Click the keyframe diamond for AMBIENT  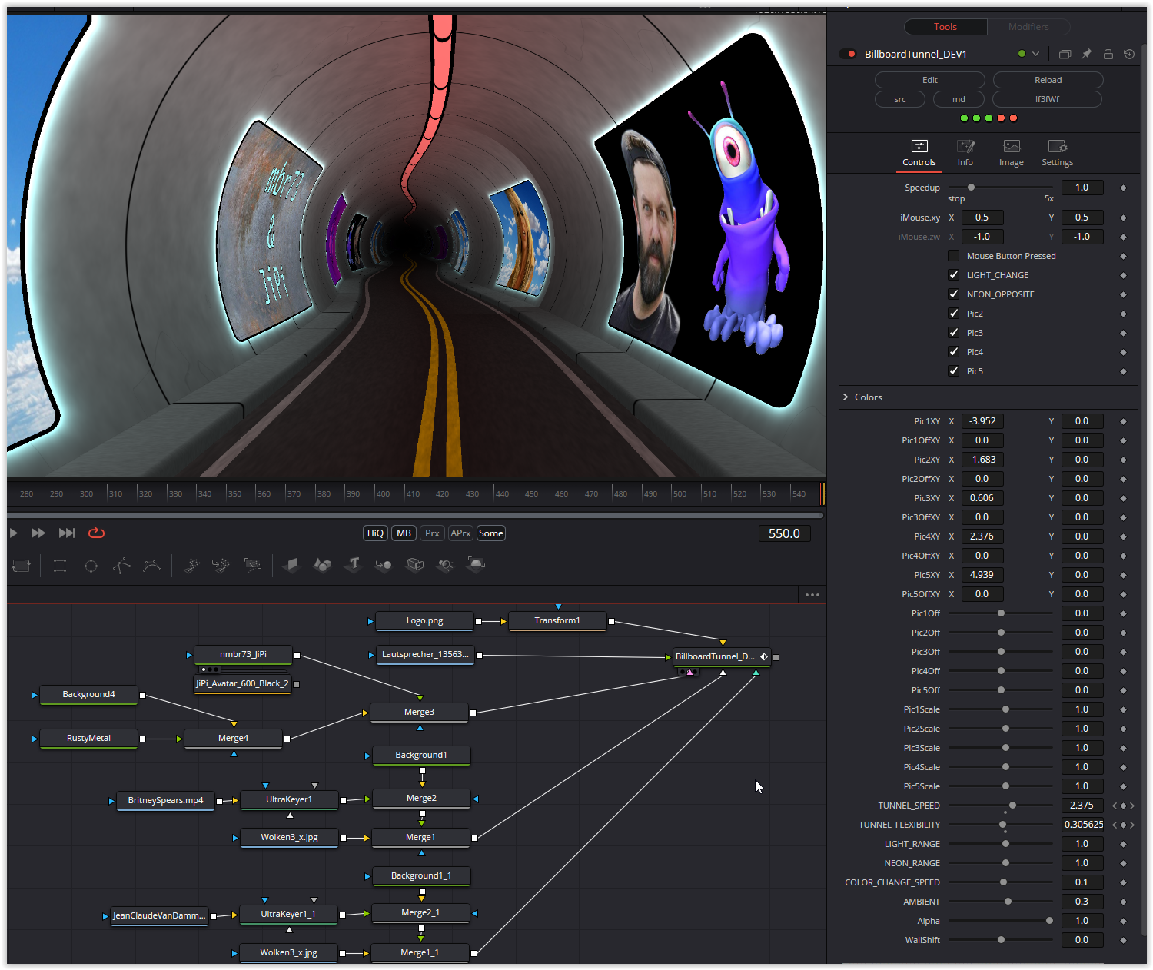(1123, 902)
